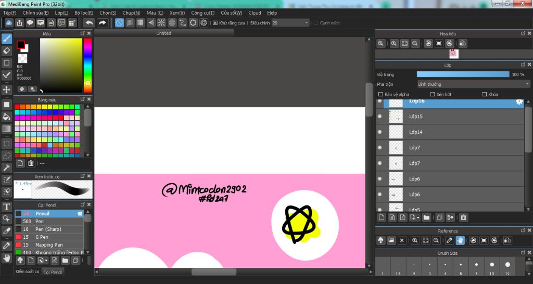Open the Chỉnh sửa(E) menu
This screenshot has height=284, width=533.
tap(35, 13)
